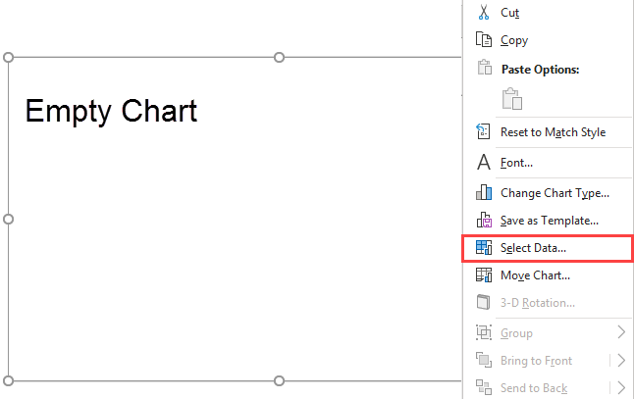Screen dimensions: 634x399
Task: Expand the Bring to Front submenu arrow
Action: pyautogui.click(x=620, y=361)
